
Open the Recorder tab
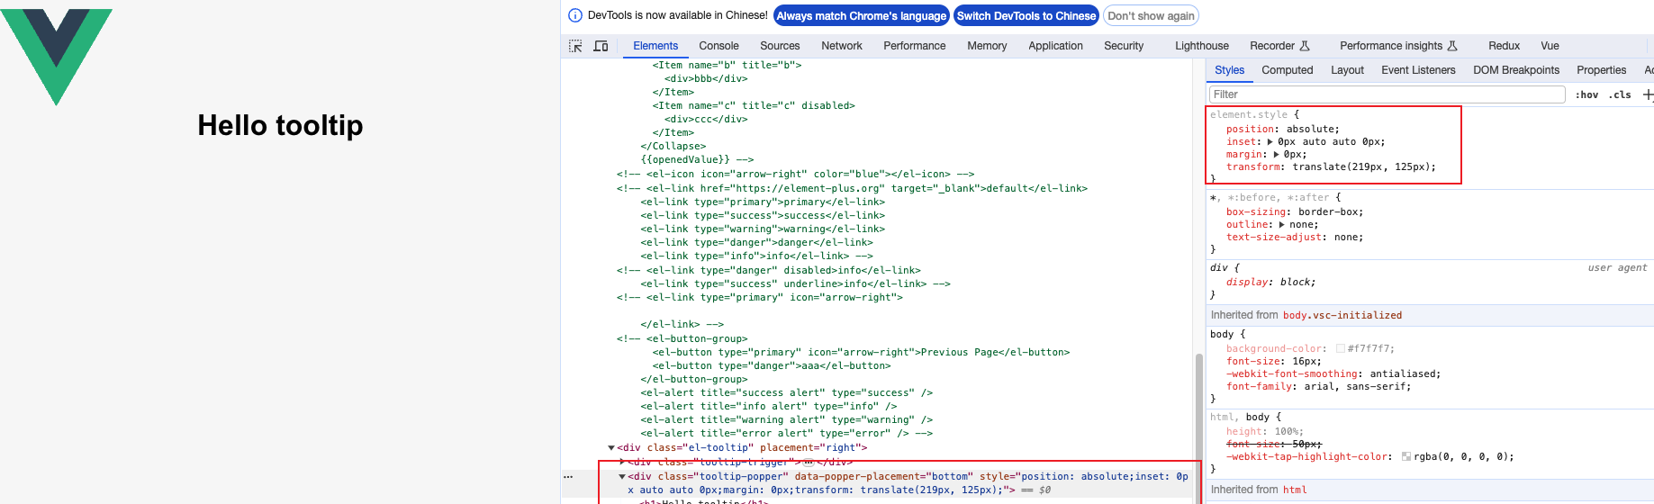[1272, 46]
